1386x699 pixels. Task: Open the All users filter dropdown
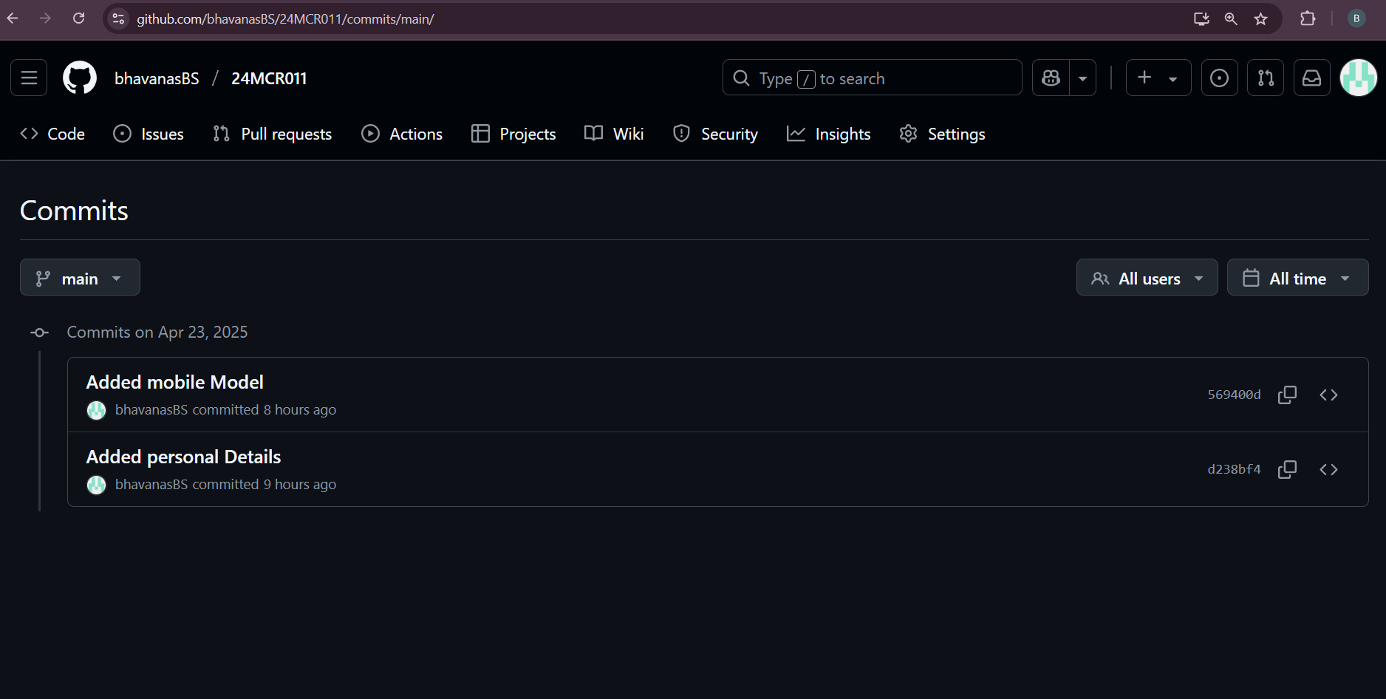pos(1147,278)
